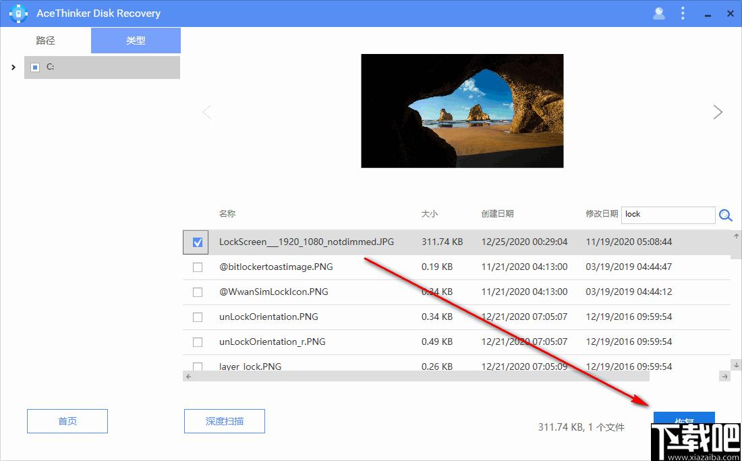The height and width of the screenshot is (461, 742).
Task: Check the @bitlockertoastimage.PNG checkbox
Action: [x=198, y=267]
